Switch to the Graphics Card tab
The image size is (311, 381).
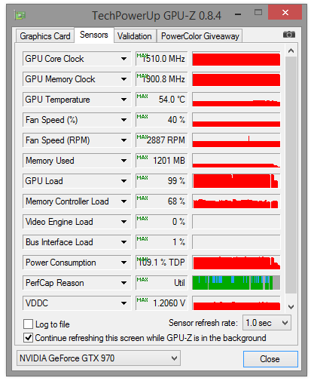(45, 36)
